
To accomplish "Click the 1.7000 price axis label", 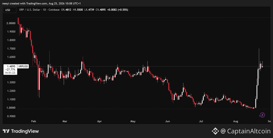I will (11, 49).
